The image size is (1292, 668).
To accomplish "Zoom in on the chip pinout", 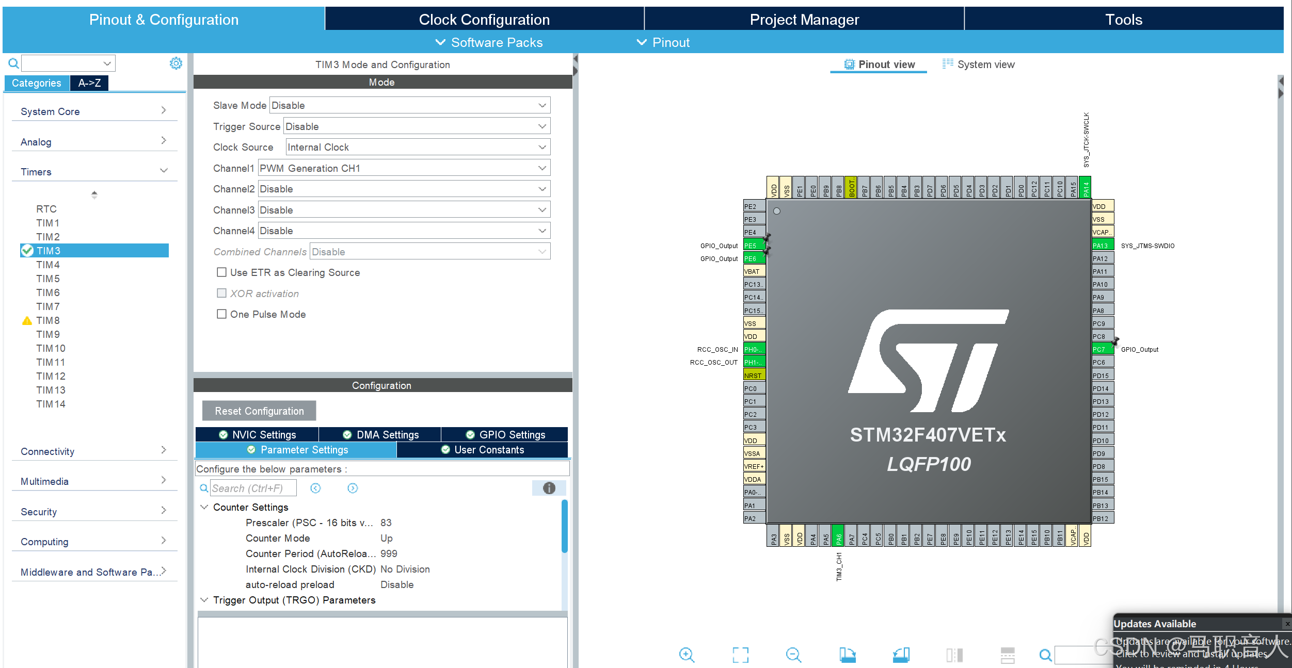I will tap(687, 655).
